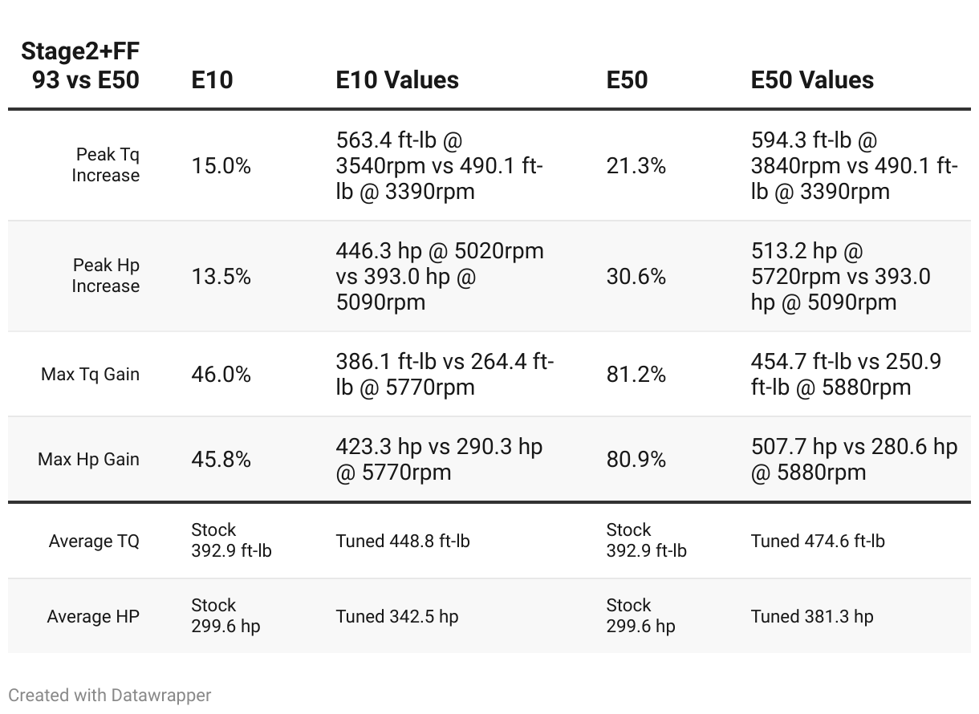Click the "Max Hp Gain" row label
979x714 pixels.
[88, 459]
